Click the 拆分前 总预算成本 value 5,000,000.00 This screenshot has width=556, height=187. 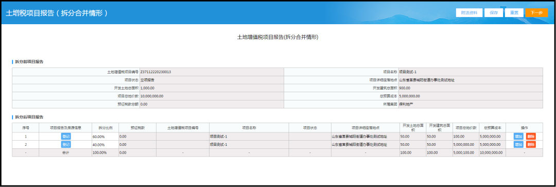pyautogui.click(x=410, y=96)
